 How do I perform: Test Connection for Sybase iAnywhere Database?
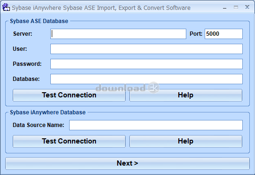[69, 141]
